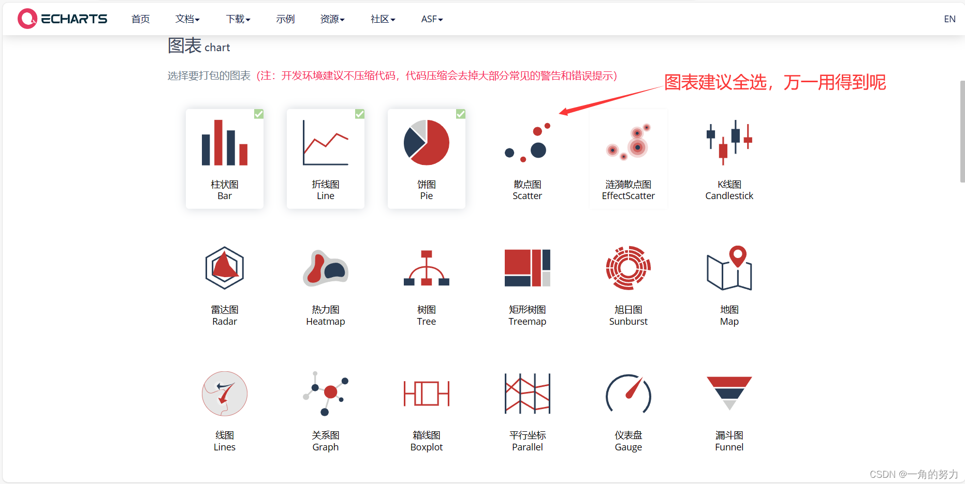Uncheck the Bar chart checkbox
965x484 pixels.
pyautogui.click(x=258, y=114)
